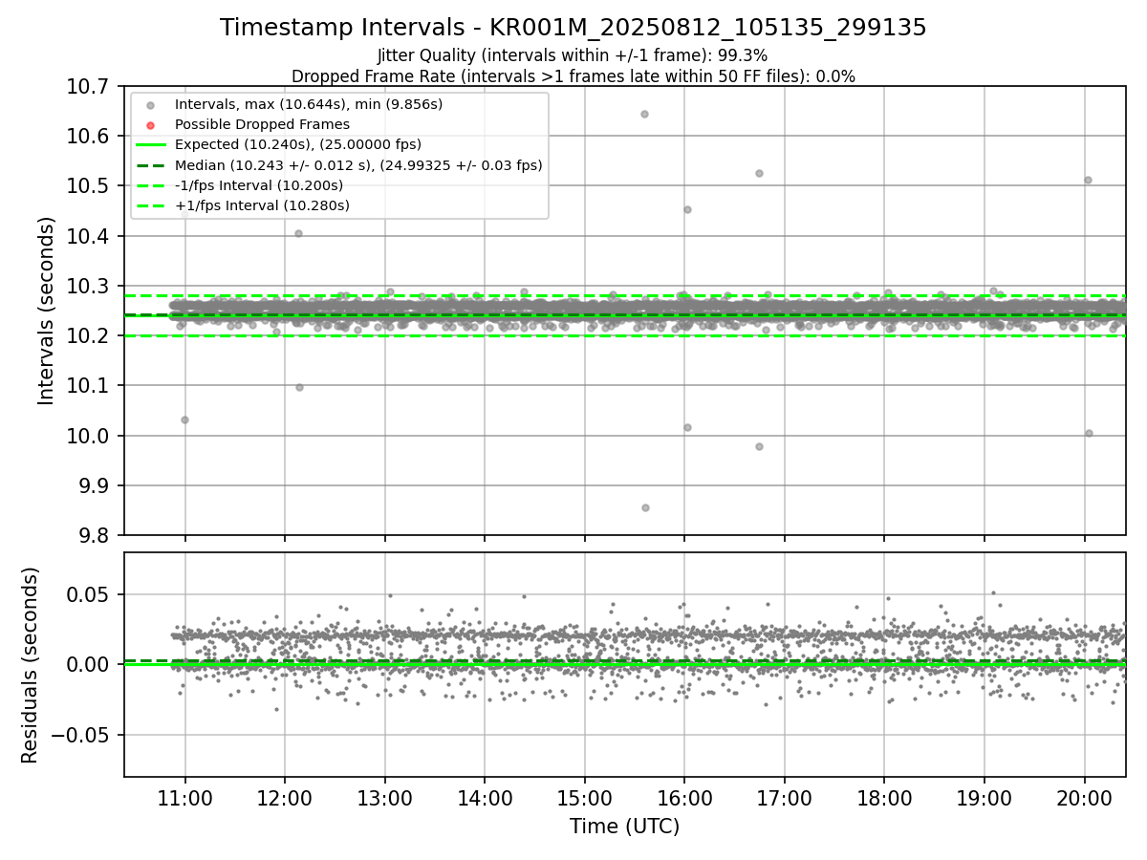The image size is (1147, 860).
Task: Select the maximum outlier point at 10.644 seconds
Action: coord(644,114)
